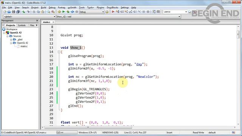The height and width of the screenshot is (136, 242).
Task: Open the Debug menu
Action: (52, 8)
